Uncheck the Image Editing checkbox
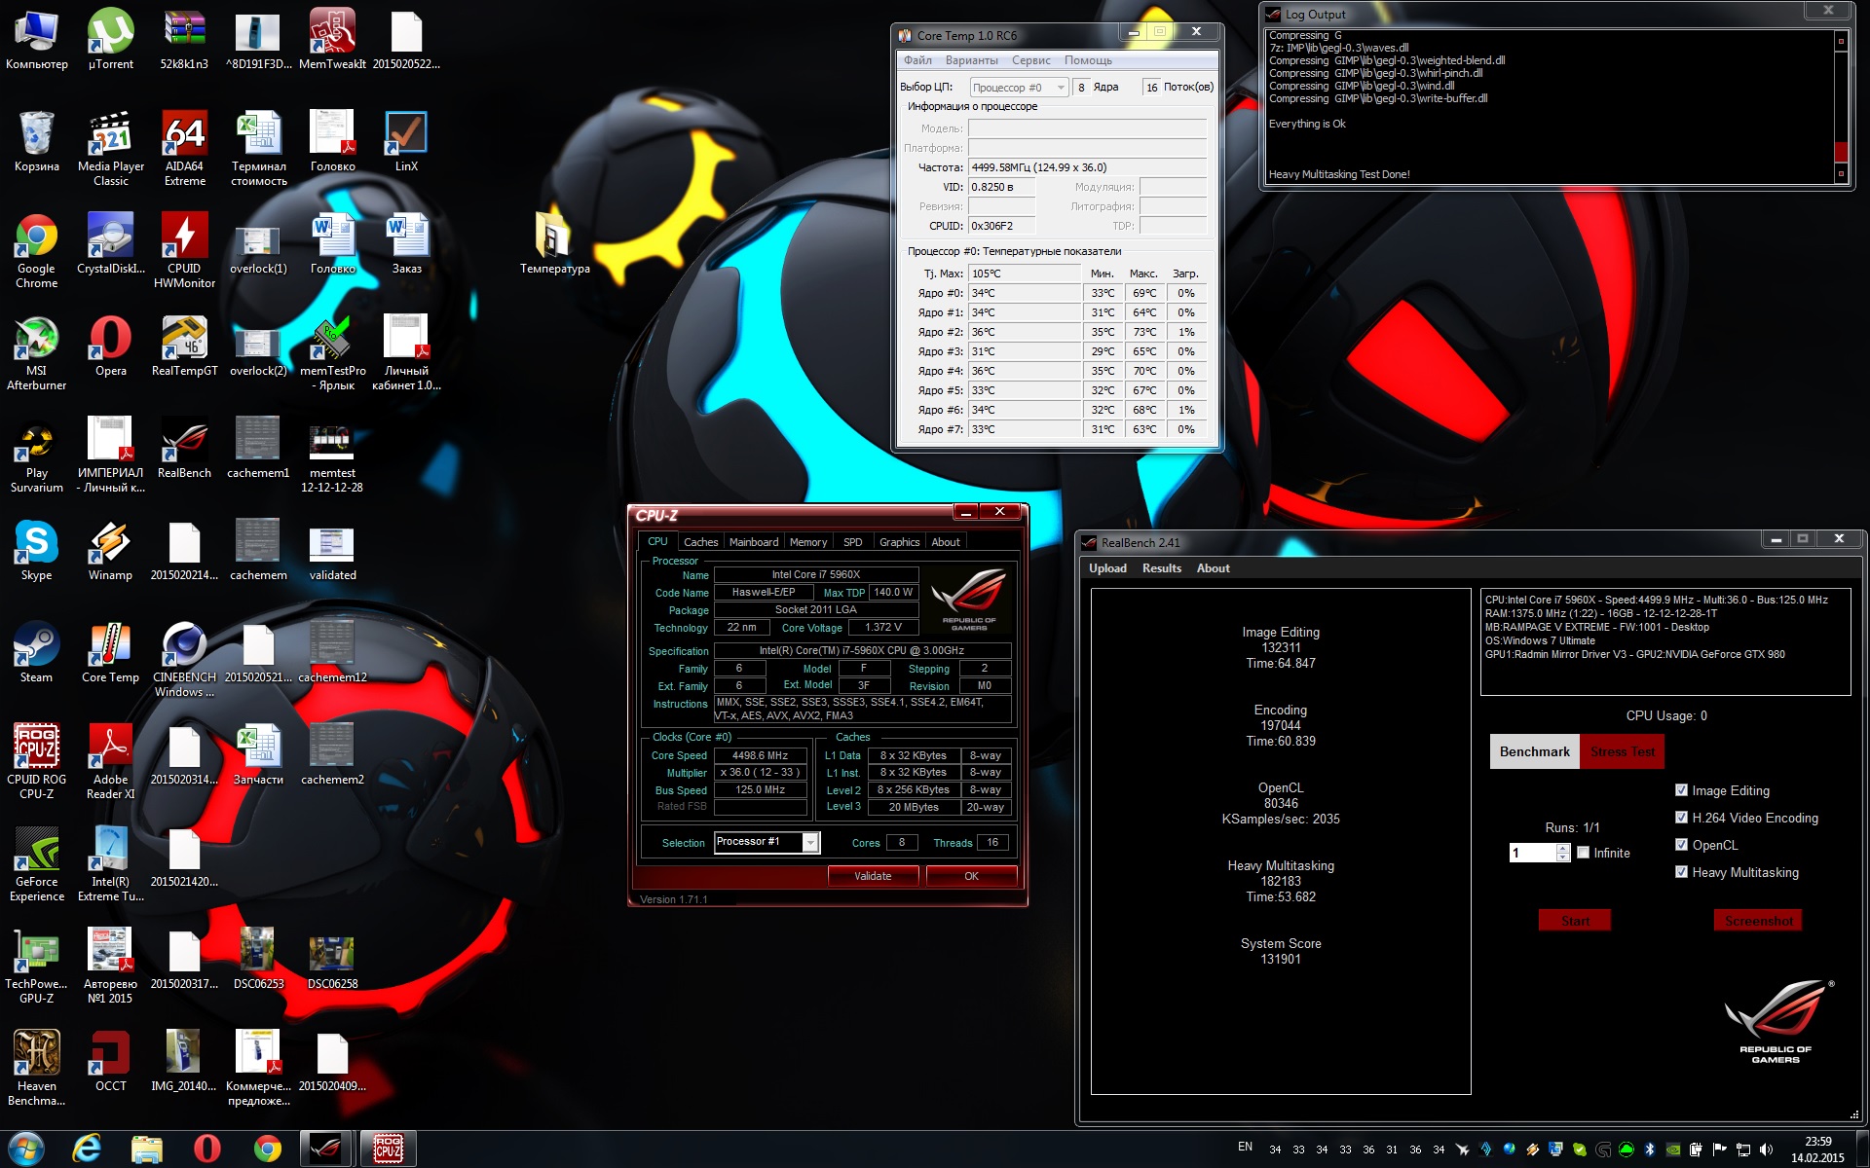Image resolution: width=1870 pixels, height=1168 pixels. 1681,790
